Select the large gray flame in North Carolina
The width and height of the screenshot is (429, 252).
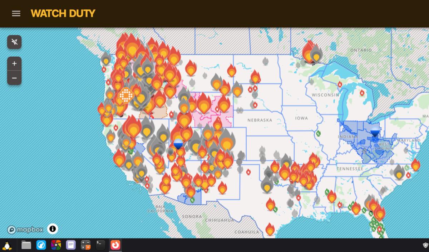point(399,172)
